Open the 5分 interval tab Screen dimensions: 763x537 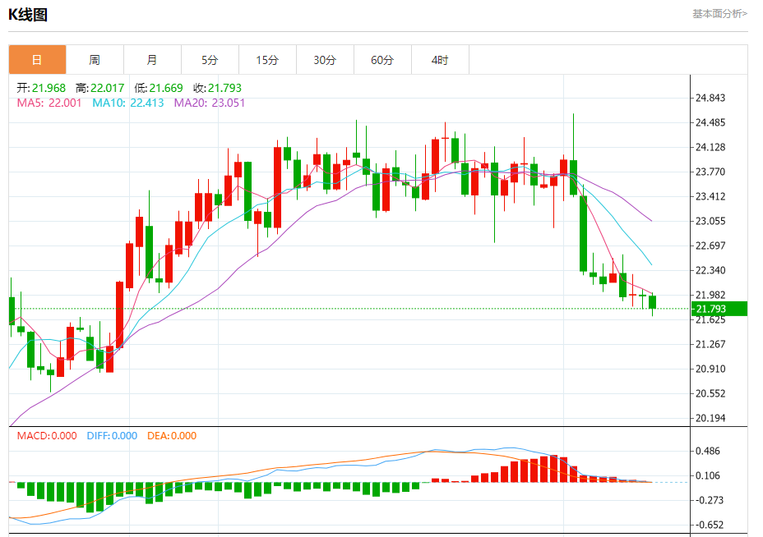pos(210,60)
